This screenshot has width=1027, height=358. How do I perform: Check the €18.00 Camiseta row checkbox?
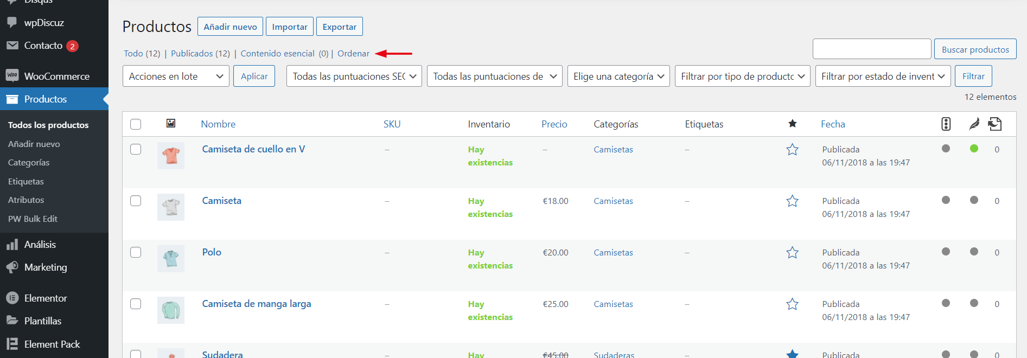click(136, 201)
